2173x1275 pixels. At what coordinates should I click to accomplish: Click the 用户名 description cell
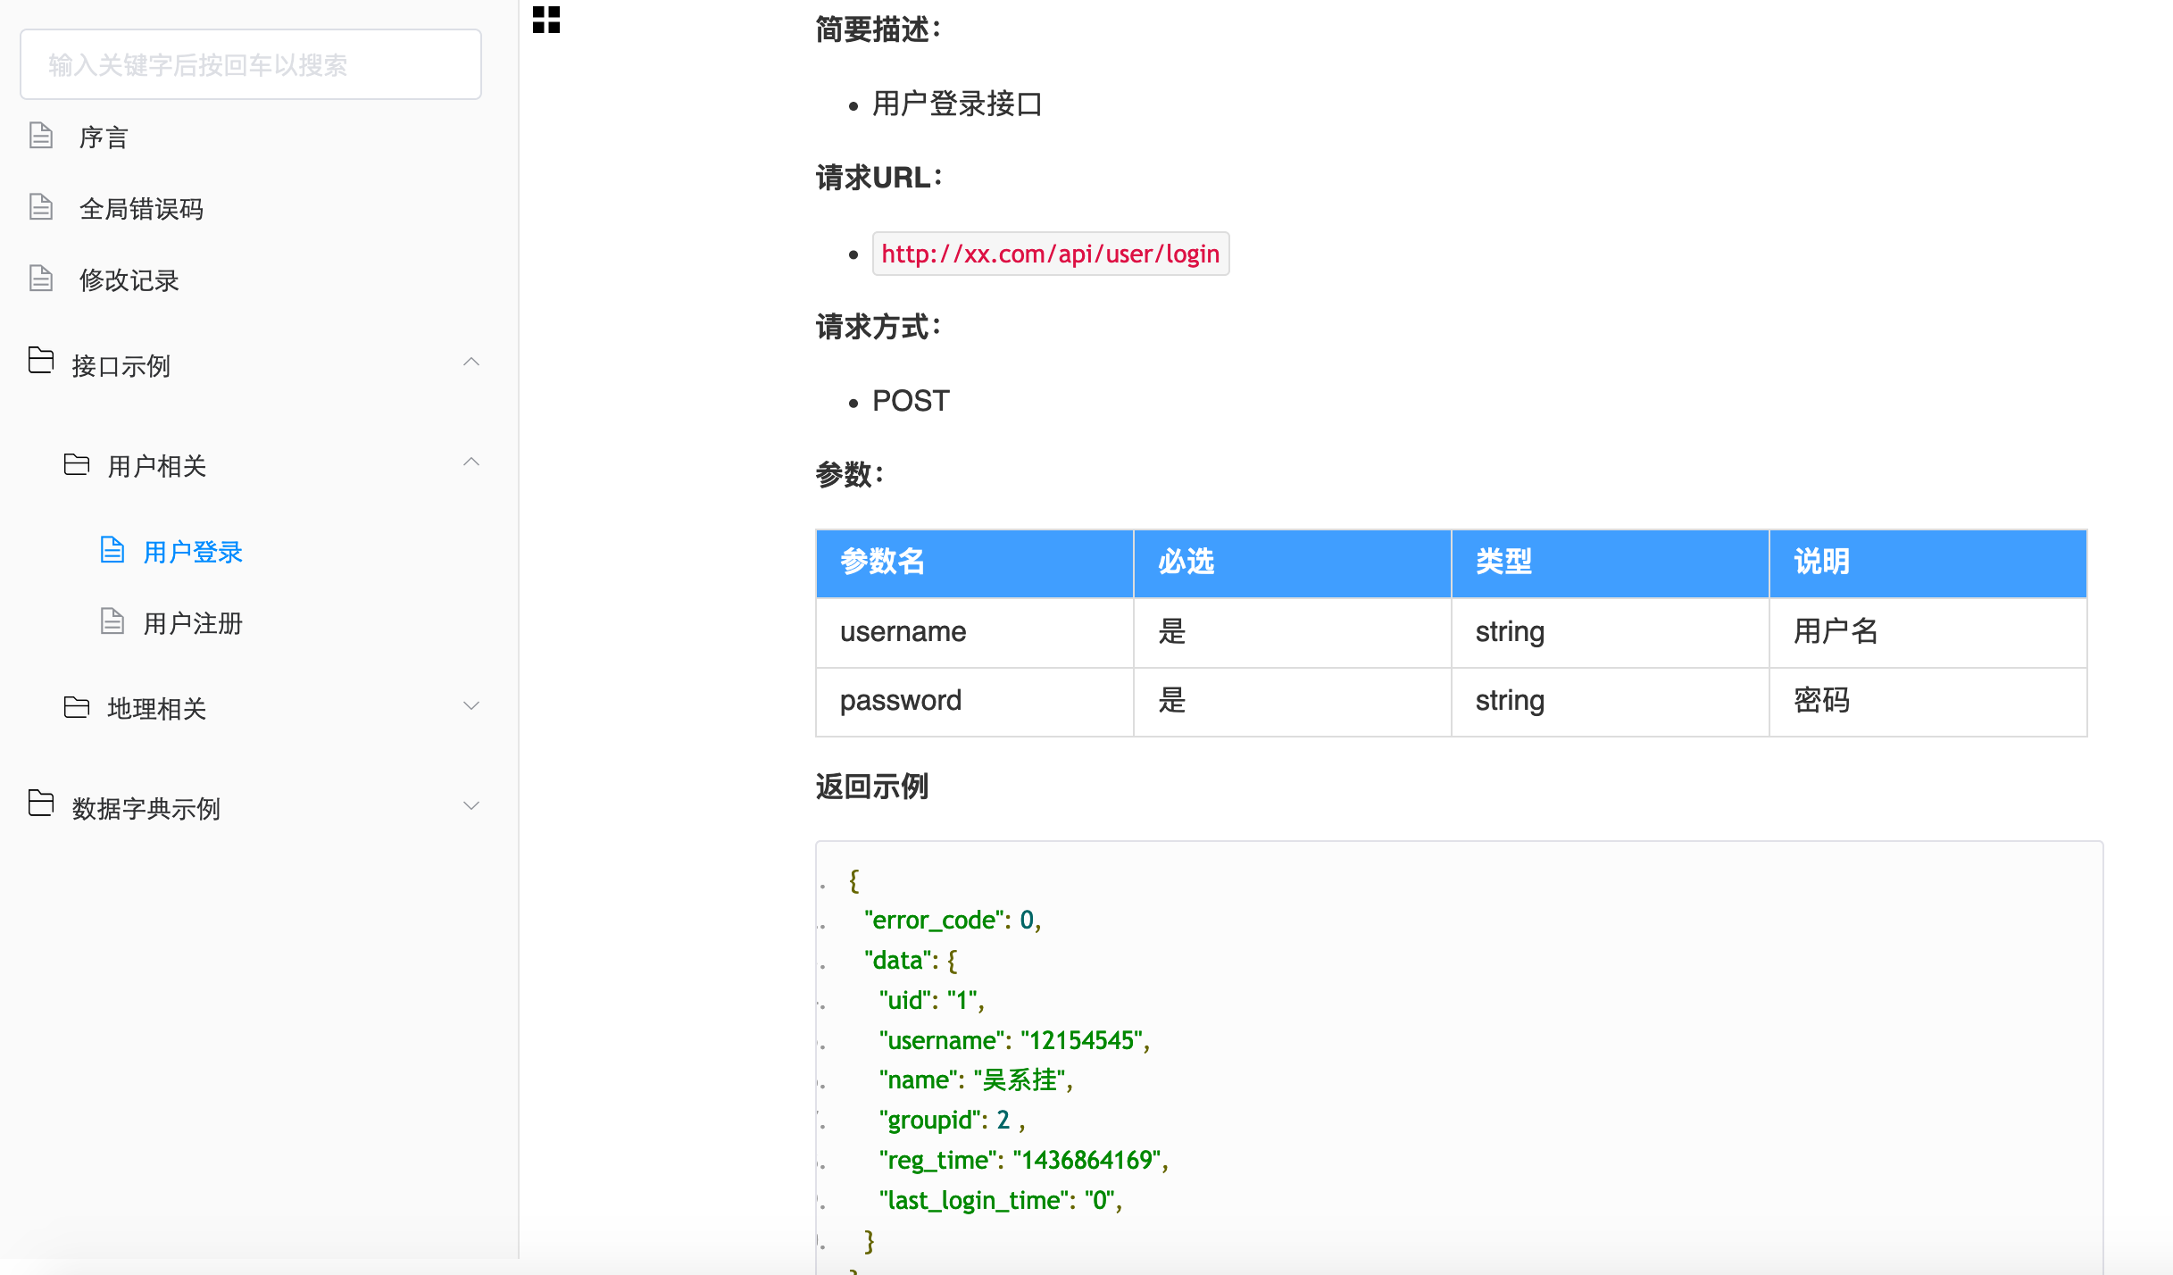pyautogui.click(x=1927, y=632)
